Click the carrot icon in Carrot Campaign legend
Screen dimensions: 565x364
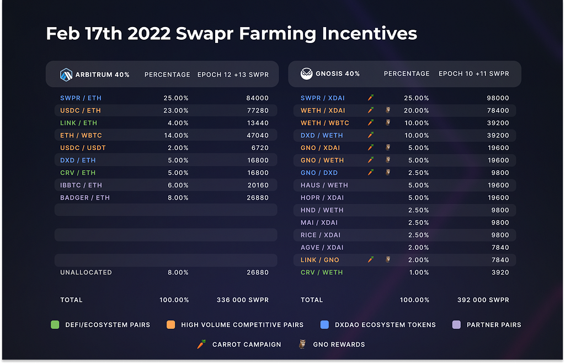click(x=201, y=344)
